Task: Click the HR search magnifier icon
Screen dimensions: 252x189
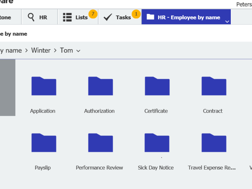Action: click(31, 17)
